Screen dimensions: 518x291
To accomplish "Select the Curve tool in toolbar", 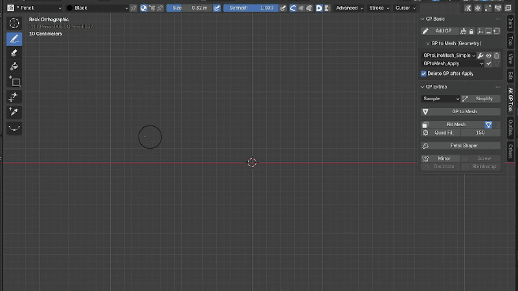I will pyautogui.click(x=14, y=128).
